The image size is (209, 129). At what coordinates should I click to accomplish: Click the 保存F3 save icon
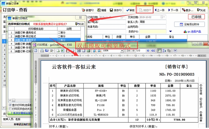pyautogui.click(x=111, y=10)
